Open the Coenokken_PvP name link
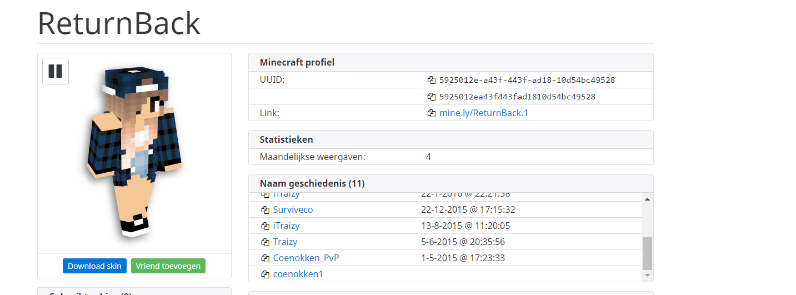 (x=306, y=258)
